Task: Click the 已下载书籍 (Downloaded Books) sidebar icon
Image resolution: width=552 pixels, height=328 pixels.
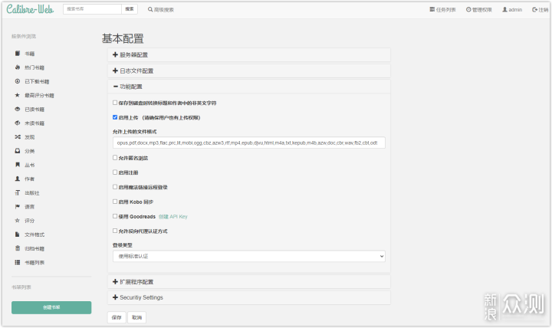Action: (18, 81)
